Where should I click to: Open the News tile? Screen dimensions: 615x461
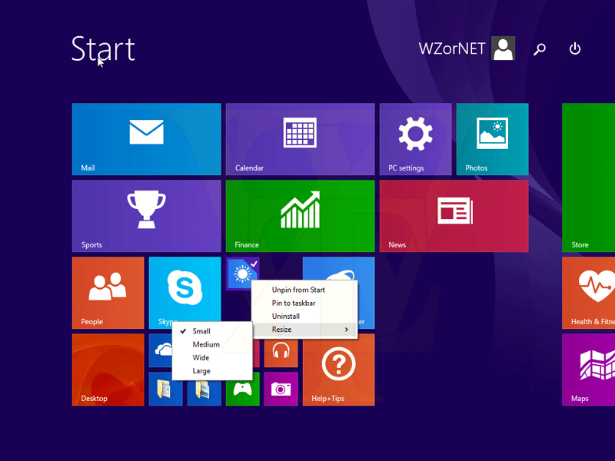coord(454,216)
